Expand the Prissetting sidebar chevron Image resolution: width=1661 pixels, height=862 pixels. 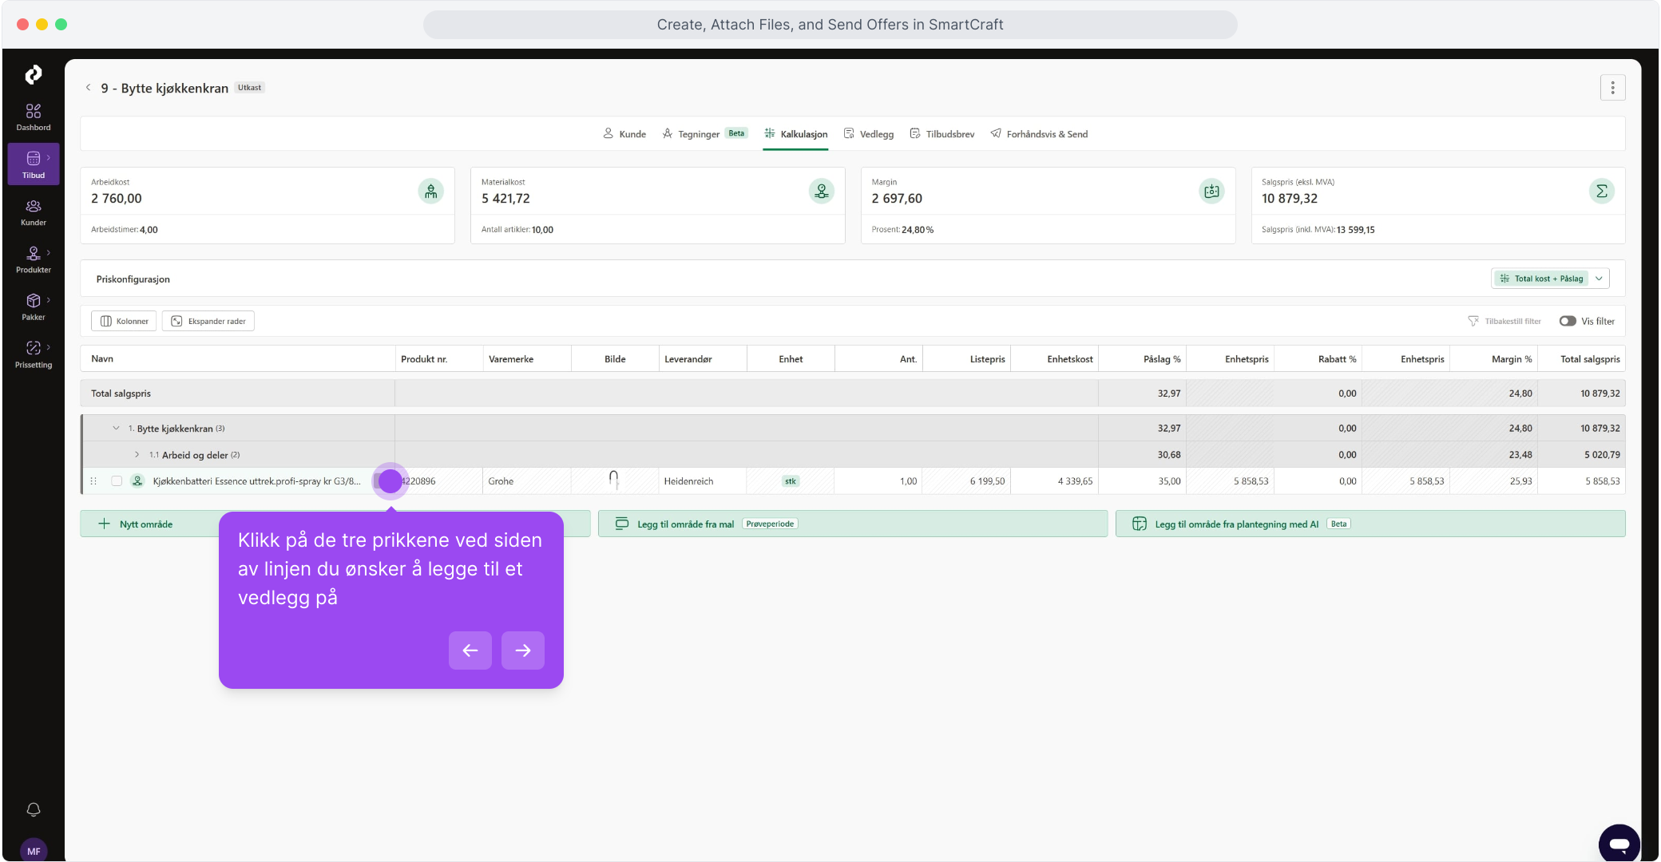[49, 347]
